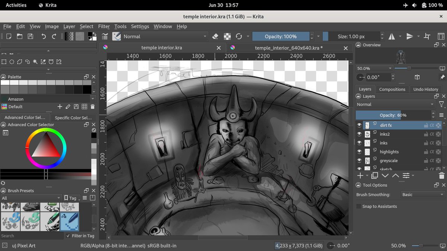
Task: Hide the inks2 layer
Action: pos(359,134)
